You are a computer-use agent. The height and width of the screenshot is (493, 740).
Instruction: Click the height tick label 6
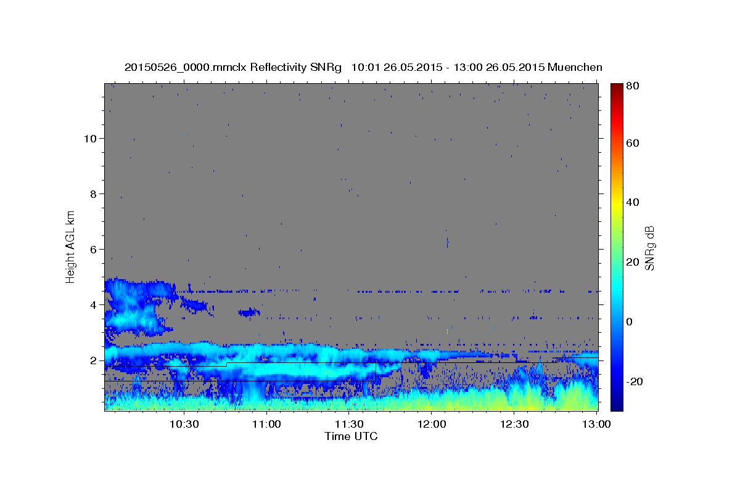tap(94, 250)
